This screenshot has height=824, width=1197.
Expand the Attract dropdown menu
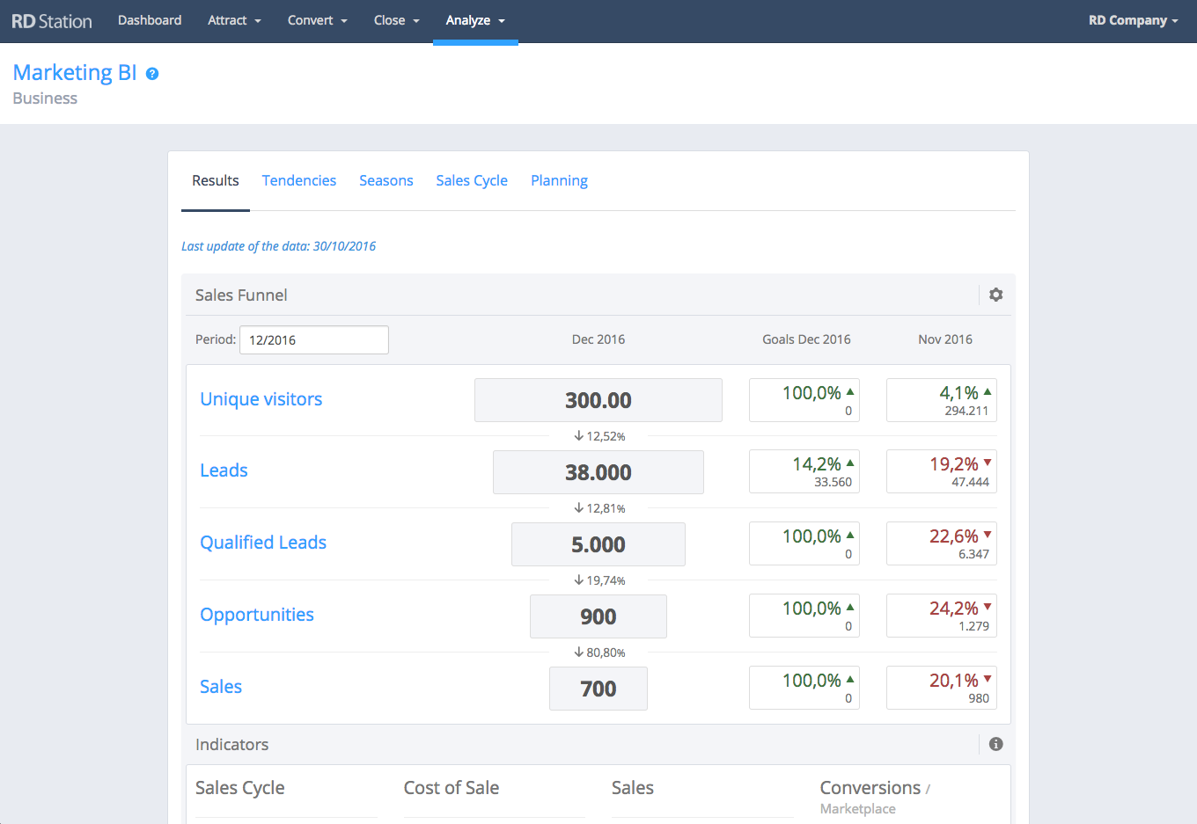234,21
